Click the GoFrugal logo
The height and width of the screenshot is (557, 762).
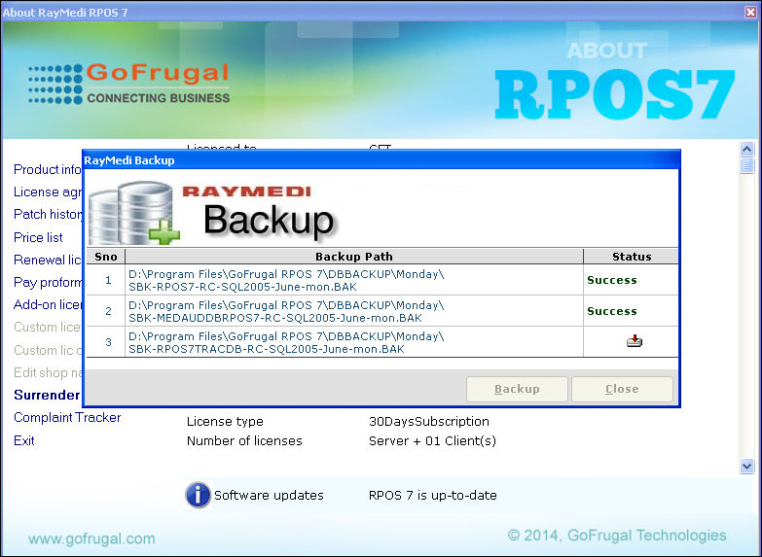(128, 84)
